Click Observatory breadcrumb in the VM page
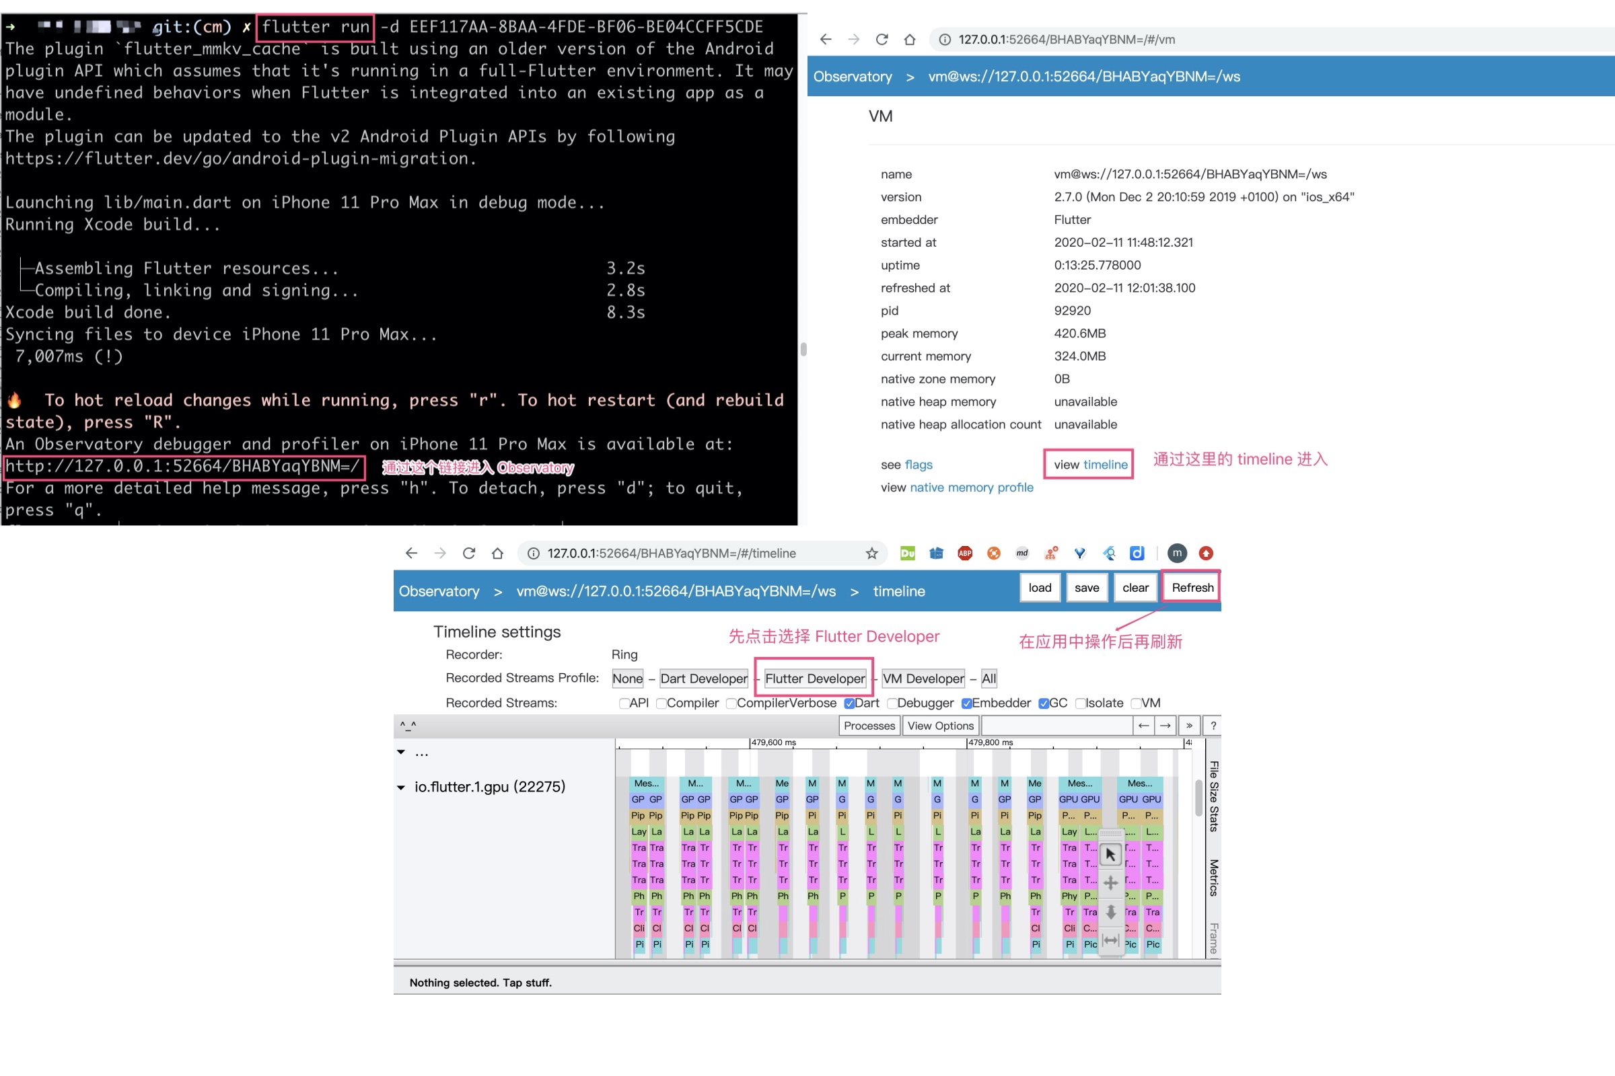The image size is (1615, 1076). [852, 76]
